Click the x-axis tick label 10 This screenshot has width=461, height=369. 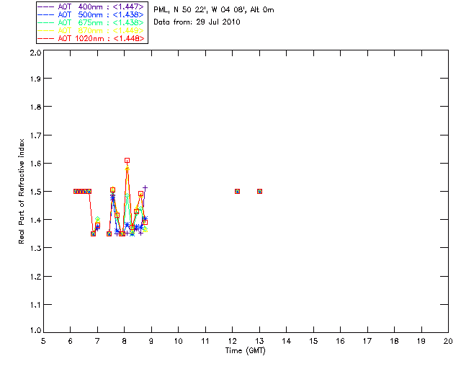click(178, 341)
